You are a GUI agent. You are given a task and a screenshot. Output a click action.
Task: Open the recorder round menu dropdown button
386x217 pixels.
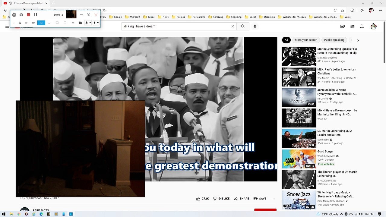(x=14, y=15)
